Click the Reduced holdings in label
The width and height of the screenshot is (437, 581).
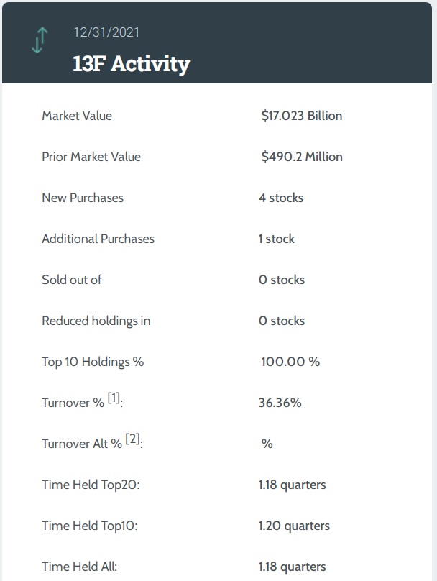click(x=96, y=321)
